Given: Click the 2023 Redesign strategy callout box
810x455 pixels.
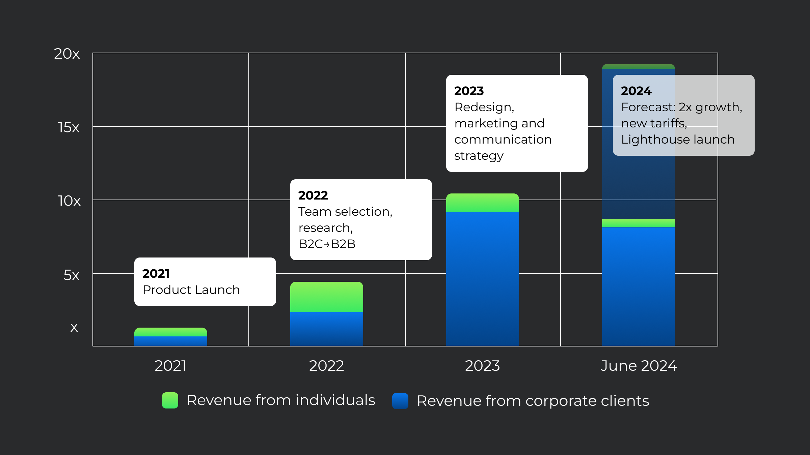Looking at the screenshot, I should click(x=517, y=123).
